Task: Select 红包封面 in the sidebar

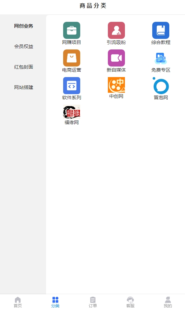Action: [23, 67]
